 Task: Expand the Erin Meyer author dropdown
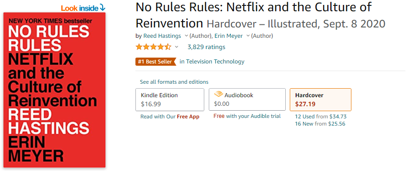[x=248, y=36]
